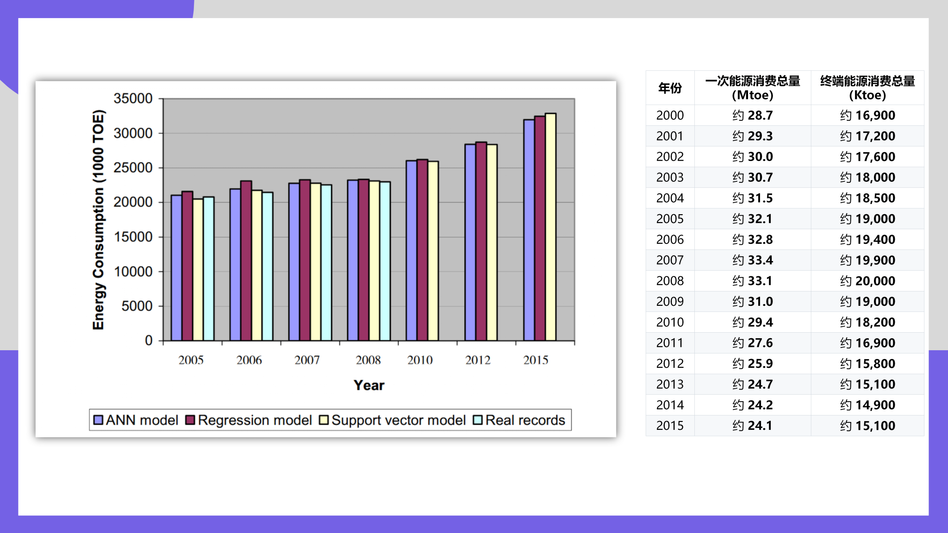Click the Year axis title on chart
The image size is (948, 533).
(x=369, y=385)
